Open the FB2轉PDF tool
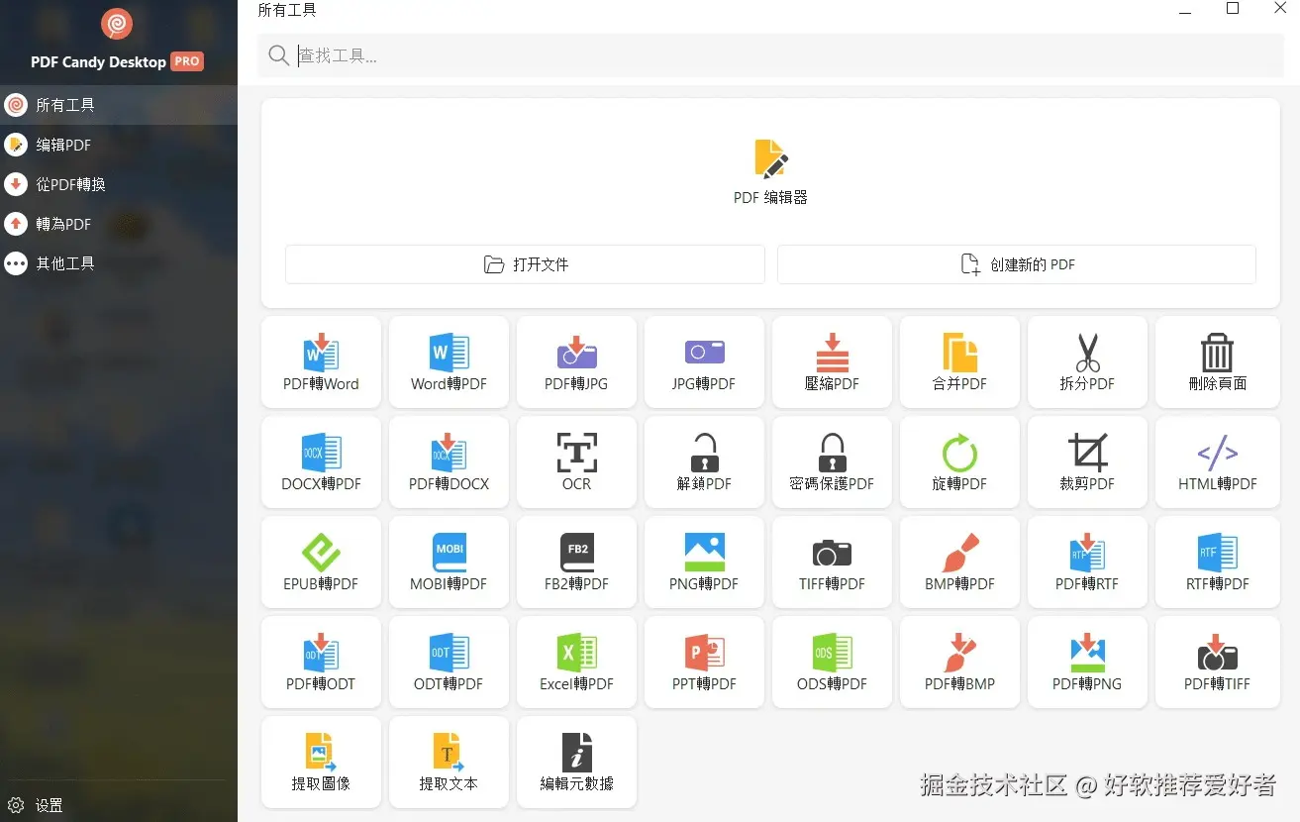The height and width of the screenshot is (822, 1300). tap(576, 562)
